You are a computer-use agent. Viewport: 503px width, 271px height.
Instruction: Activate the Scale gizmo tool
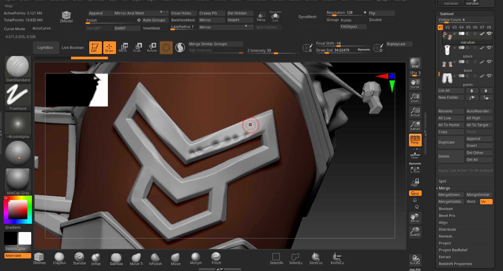click(x=137, y=47)
